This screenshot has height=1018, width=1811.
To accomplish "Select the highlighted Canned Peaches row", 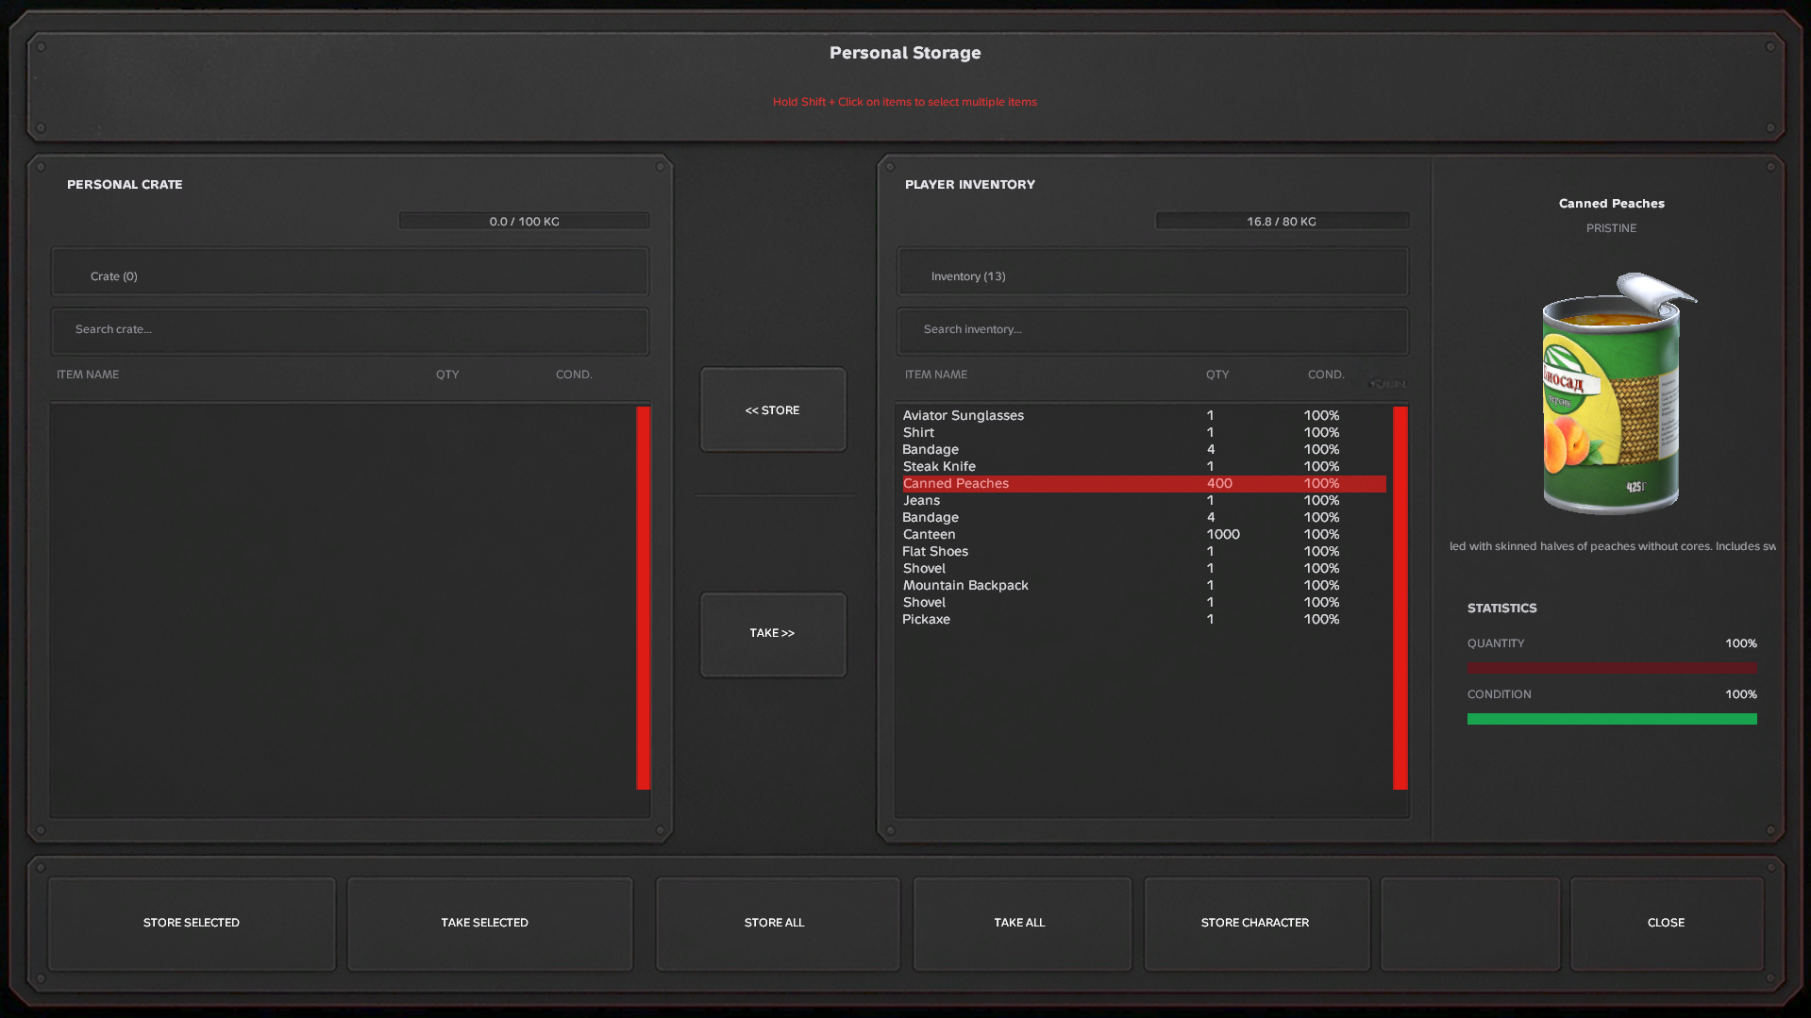I will 1144,483.
